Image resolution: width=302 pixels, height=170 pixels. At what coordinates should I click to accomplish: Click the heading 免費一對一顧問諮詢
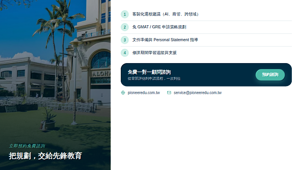149,72
